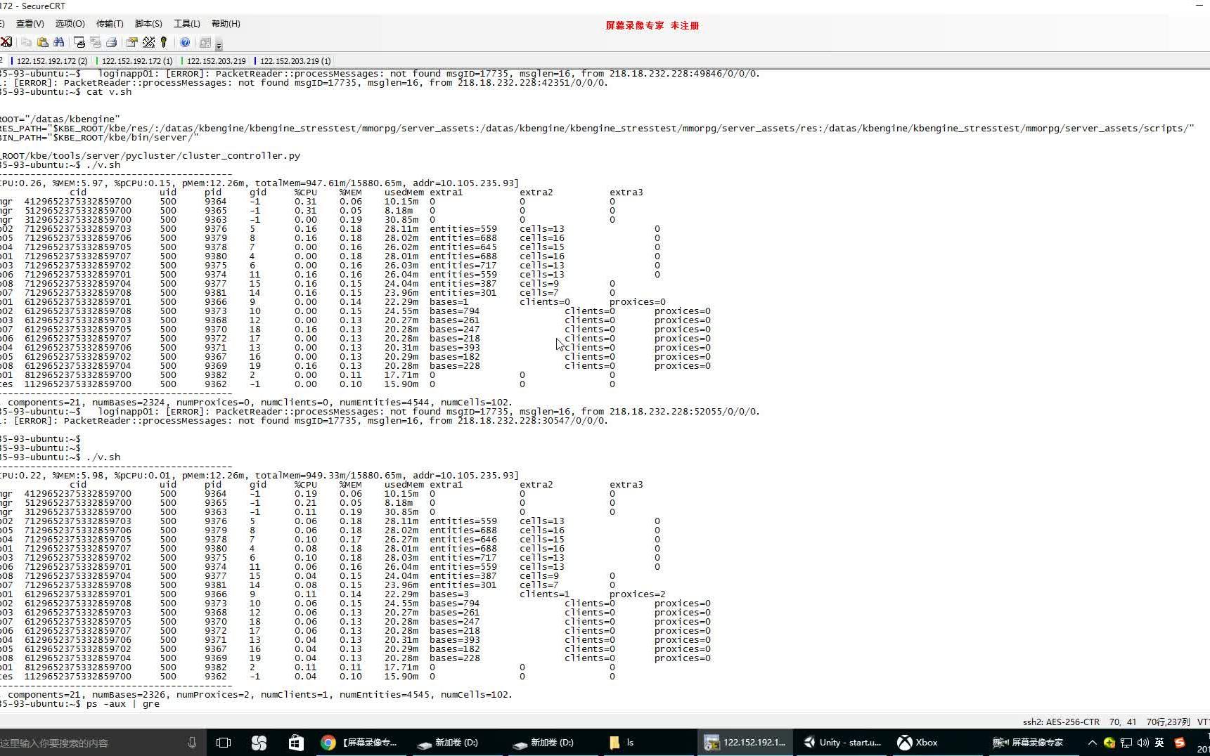The image size is (1210, 756).
Task: Click 'entities=646' in lower table
Action: [x=463, y=540]
